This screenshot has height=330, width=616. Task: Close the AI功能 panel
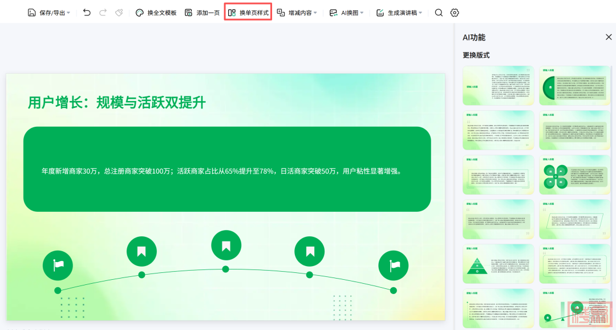(608, 37)
